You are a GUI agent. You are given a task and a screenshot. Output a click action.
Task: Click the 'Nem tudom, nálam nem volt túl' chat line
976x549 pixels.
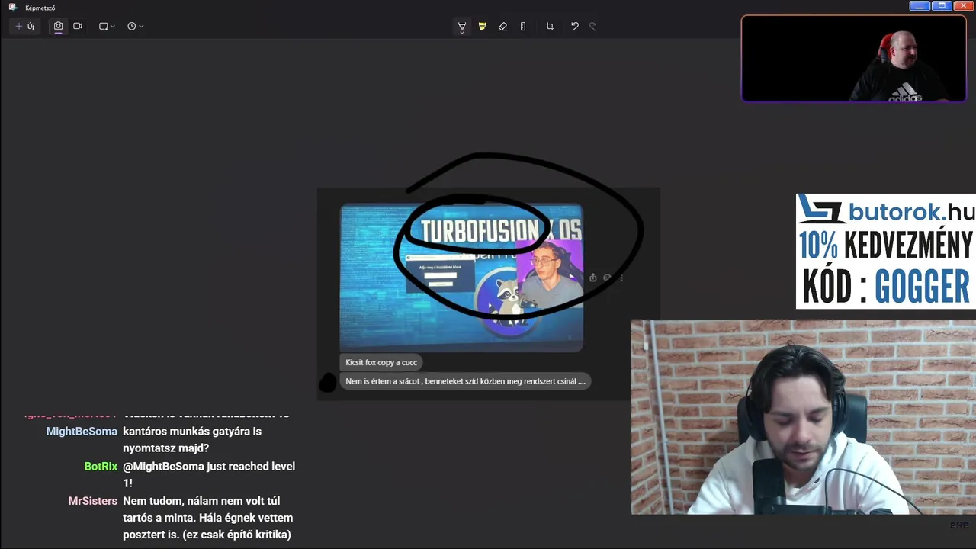pos(201,501)
